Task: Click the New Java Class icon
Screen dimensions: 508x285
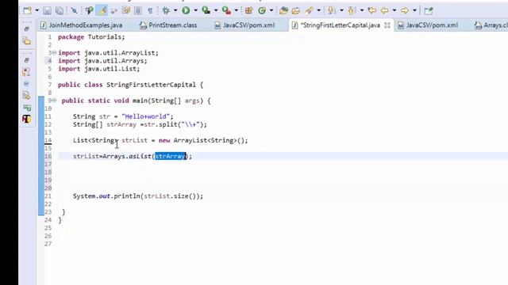Action: (262, 10)
